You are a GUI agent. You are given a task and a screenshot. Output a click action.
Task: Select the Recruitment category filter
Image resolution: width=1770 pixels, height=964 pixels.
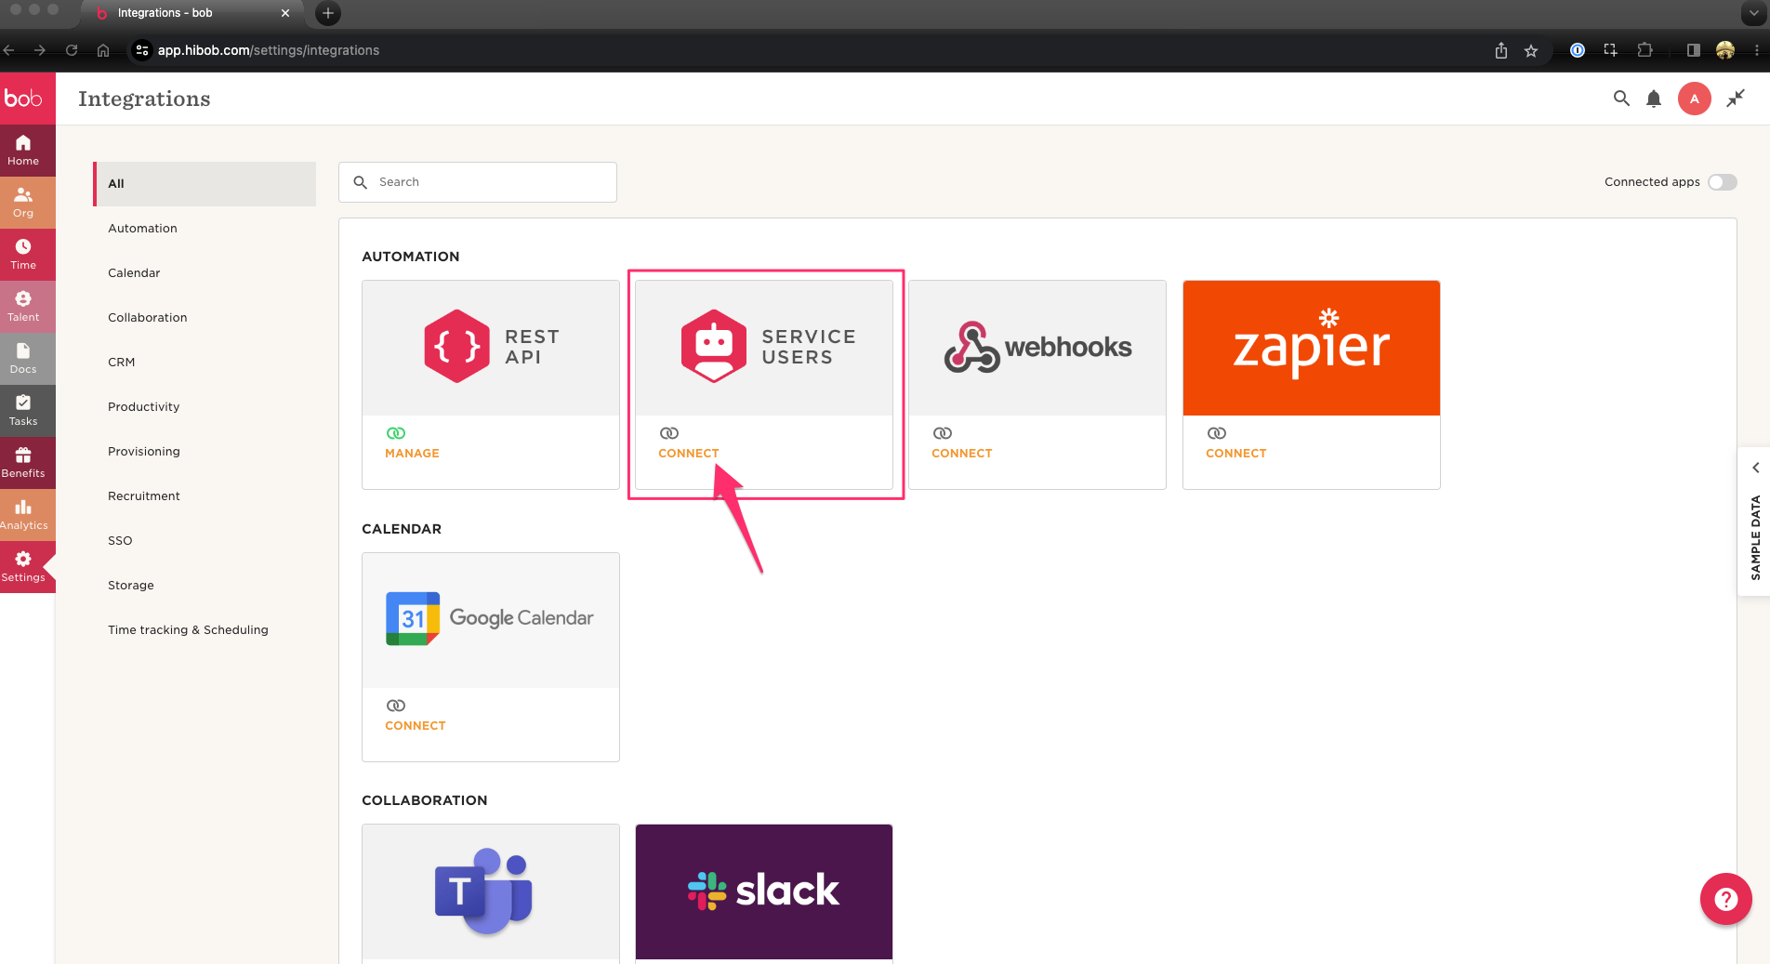point(144,496)
